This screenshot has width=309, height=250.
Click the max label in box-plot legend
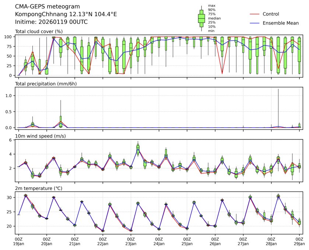pyautogui.click(x=211, y=6)
